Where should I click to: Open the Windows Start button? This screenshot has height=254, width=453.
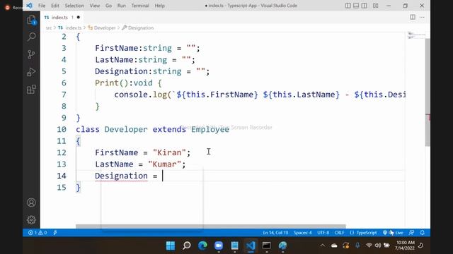pyautogui.click(x=171, y=246)
